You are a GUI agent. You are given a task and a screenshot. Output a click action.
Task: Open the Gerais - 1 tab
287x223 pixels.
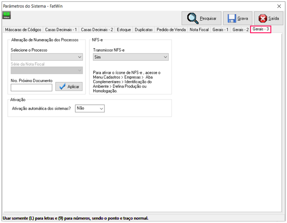(x=221, y=30)
